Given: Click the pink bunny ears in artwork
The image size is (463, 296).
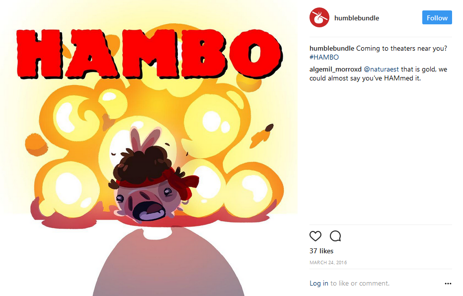Looking at the screenshot, I should (144, 138).
